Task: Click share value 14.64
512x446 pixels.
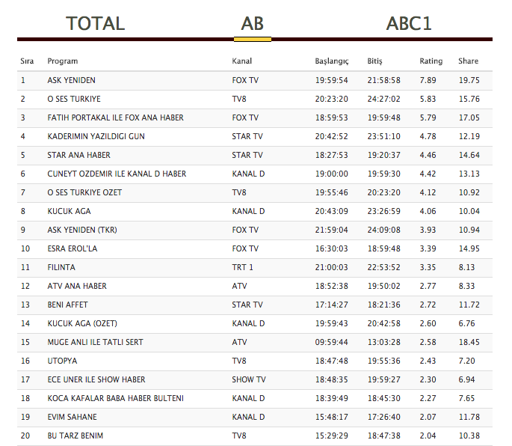Action: pyautogui.click(x=469, y=155)
